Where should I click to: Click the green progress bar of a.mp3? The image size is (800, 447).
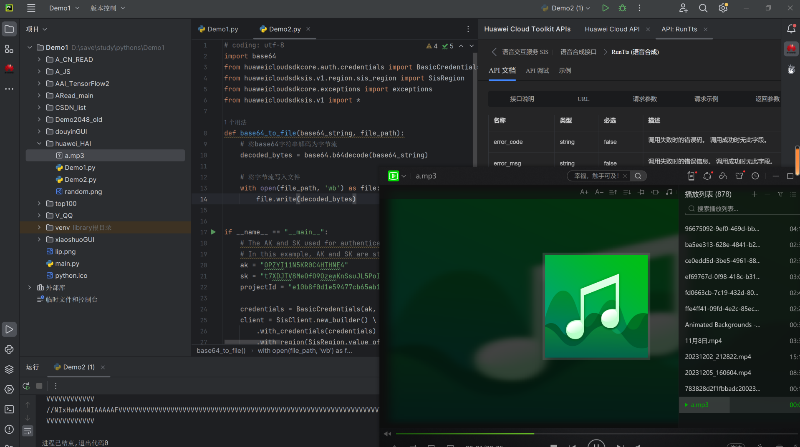tap(464, 434)
